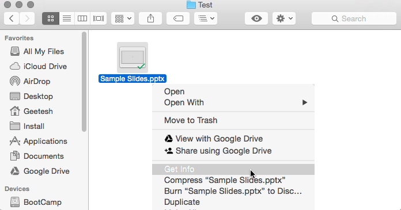Choose Compress "Sample Slides.pptx"
The height and width of the screenshot is (210, 401).
pos(233,180)
